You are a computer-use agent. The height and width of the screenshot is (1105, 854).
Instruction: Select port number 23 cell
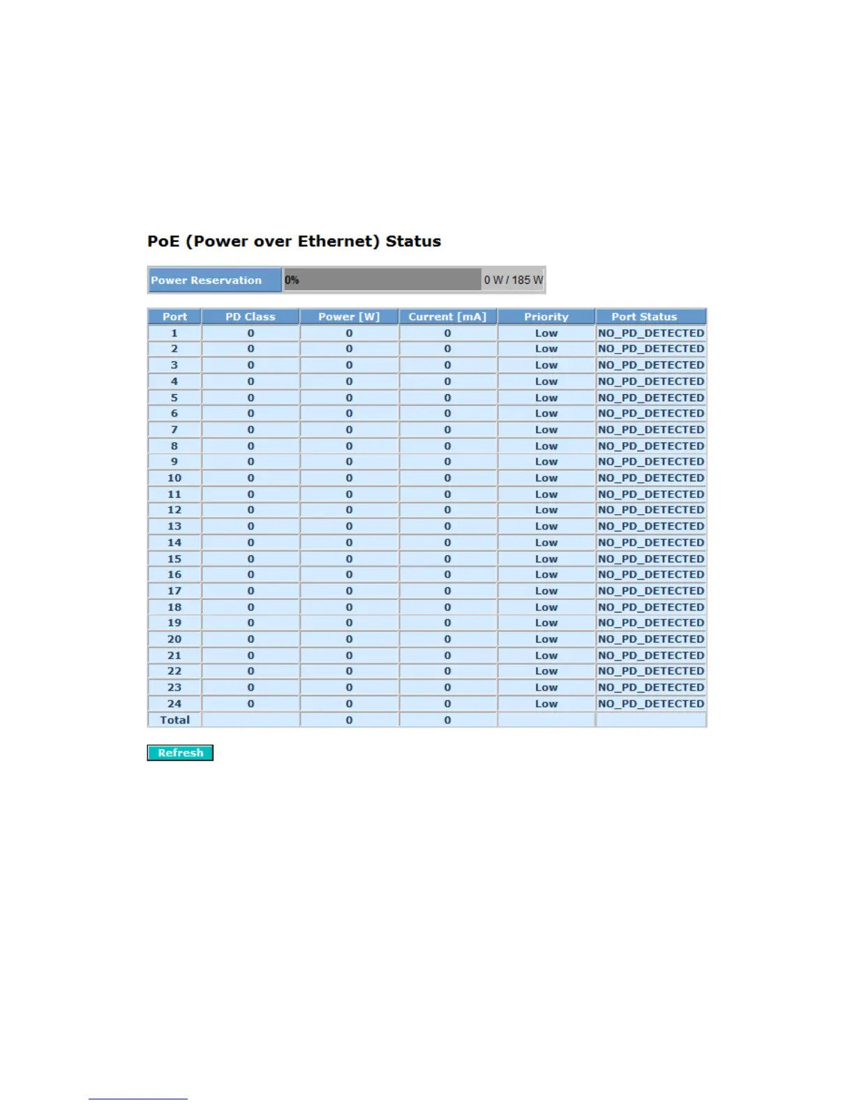click(x=174, y=687)
